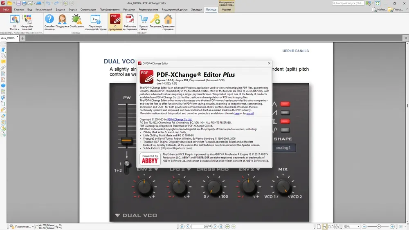Image resolution: width=409 pixels, height=230 pixels.
Task: Click the Найти find button
Action: tap(379, 9)
